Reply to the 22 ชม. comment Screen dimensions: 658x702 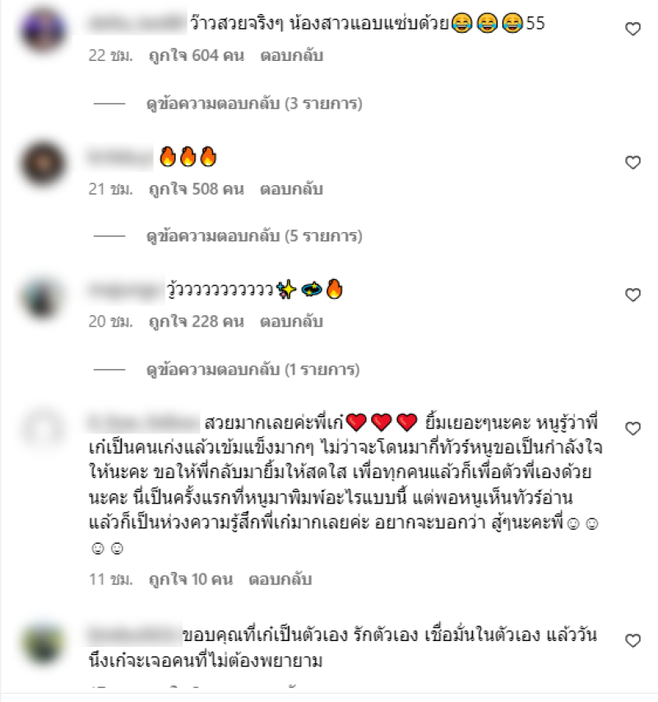click(x=292, y=55)
